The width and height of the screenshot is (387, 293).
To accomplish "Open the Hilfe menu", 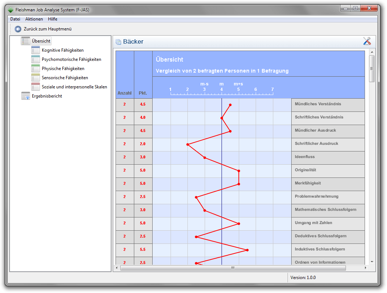I will 52,19.
